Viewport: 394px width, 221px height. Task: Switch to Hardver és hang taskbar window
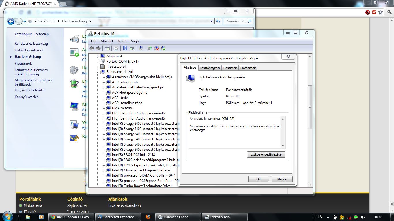(x=178, y=217)
